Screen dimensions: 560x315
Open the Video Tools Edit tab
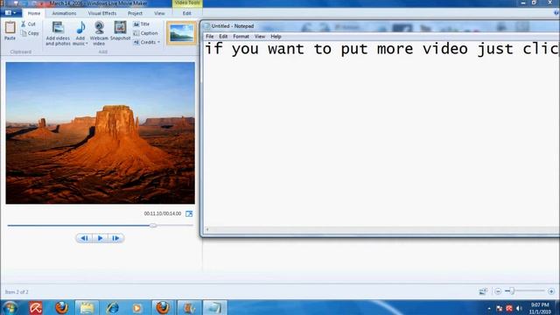[186, 13]
